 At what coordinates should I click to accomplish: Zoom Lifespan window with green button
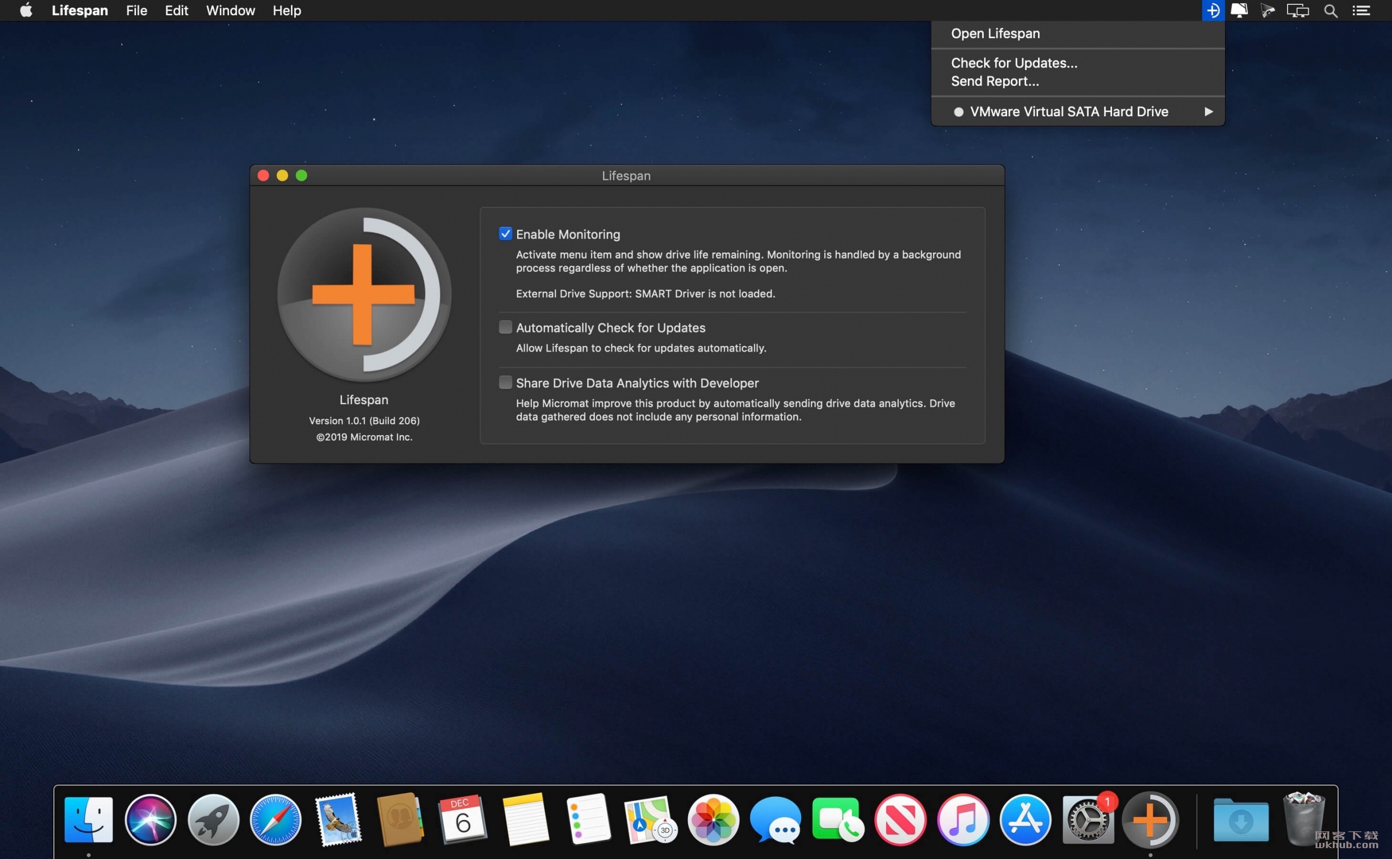[302, 175]
